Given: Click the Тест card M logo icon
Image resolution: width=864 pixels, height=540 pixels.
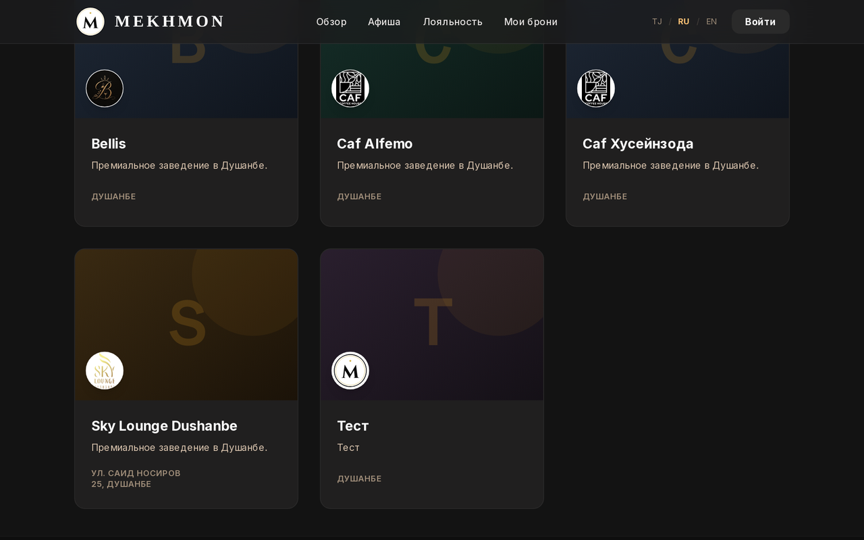Looking at the screenshot, I should point(350,371).
